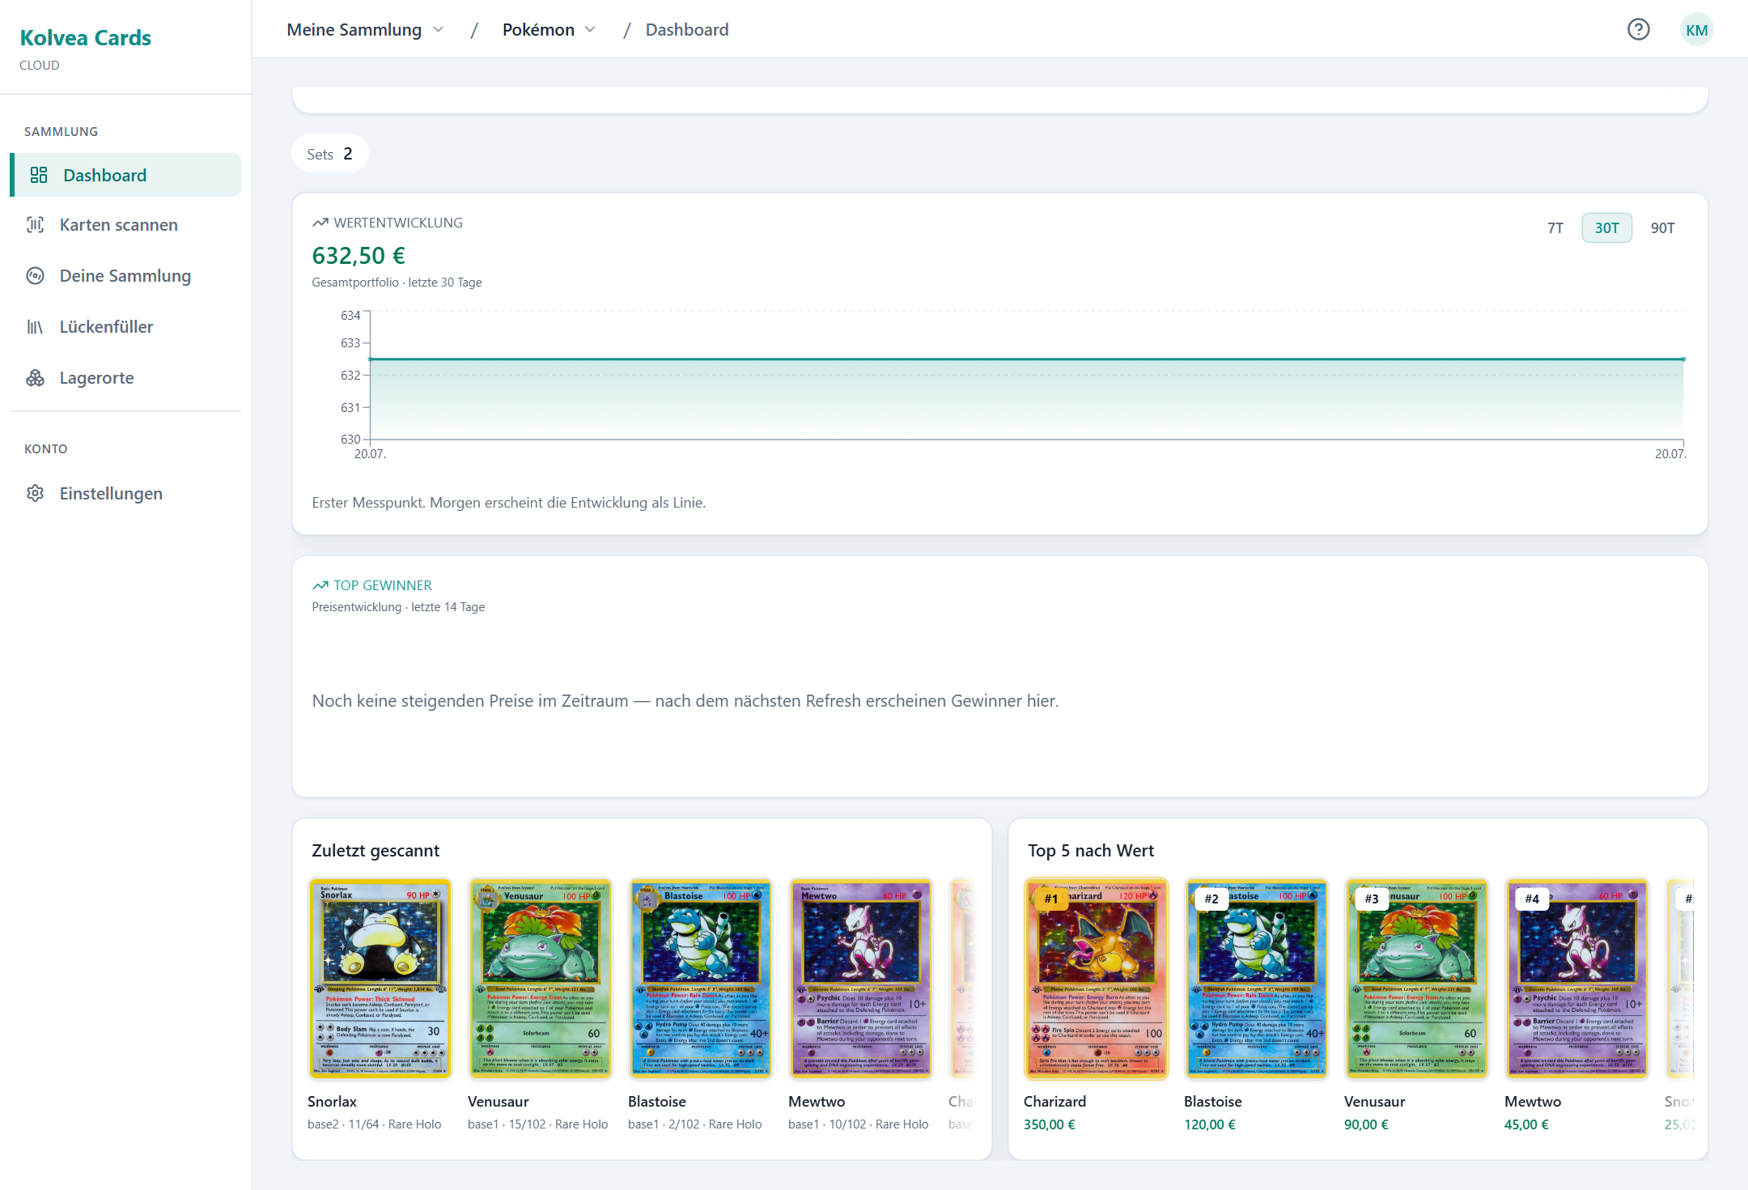Click the Lückenfüller library icon

[x=36, y=327]
